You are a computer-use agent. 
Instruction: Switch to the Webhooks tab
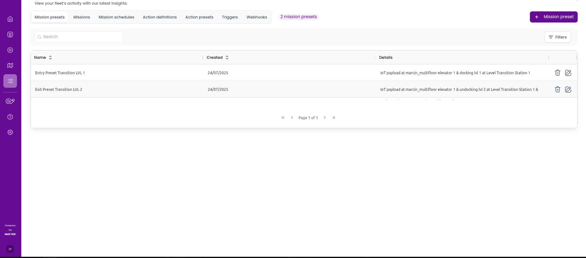[256, 17]
